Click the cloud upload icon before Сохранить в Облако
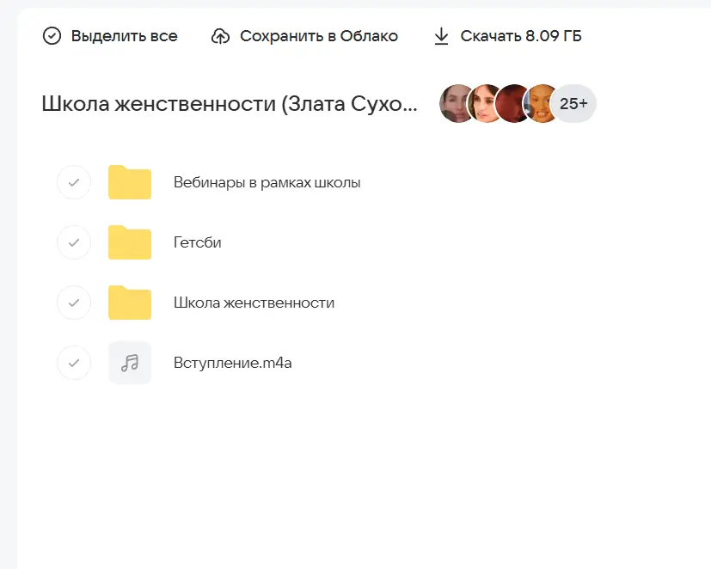This screenshot has height=569, width=711. click(x=222, y=35)
